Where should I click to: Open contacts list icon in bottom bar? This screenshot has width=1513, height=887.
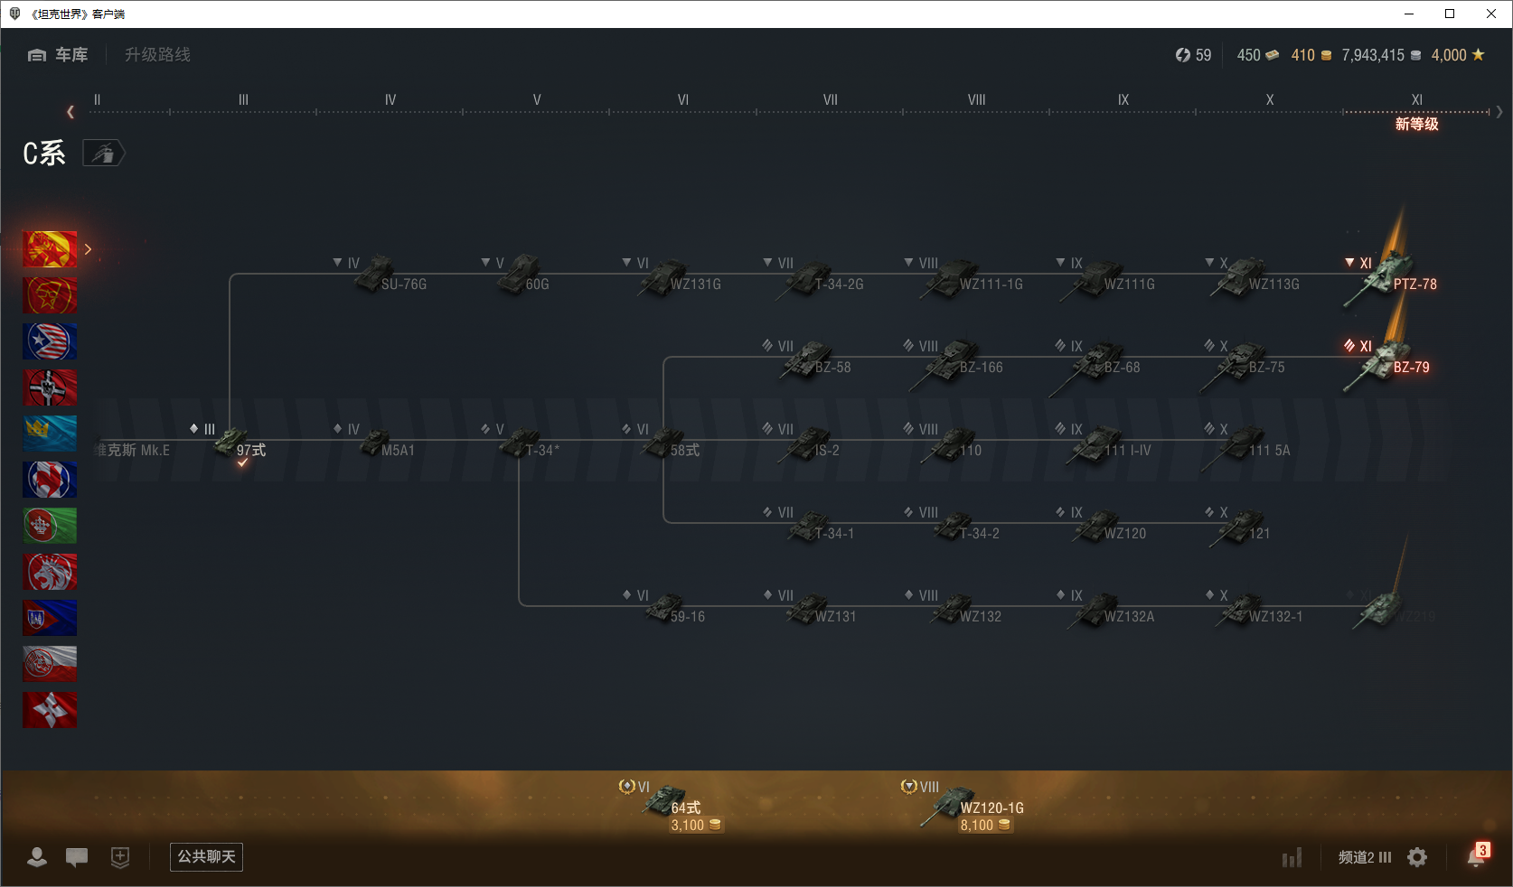pyautogui.click(x=37, y=857)
